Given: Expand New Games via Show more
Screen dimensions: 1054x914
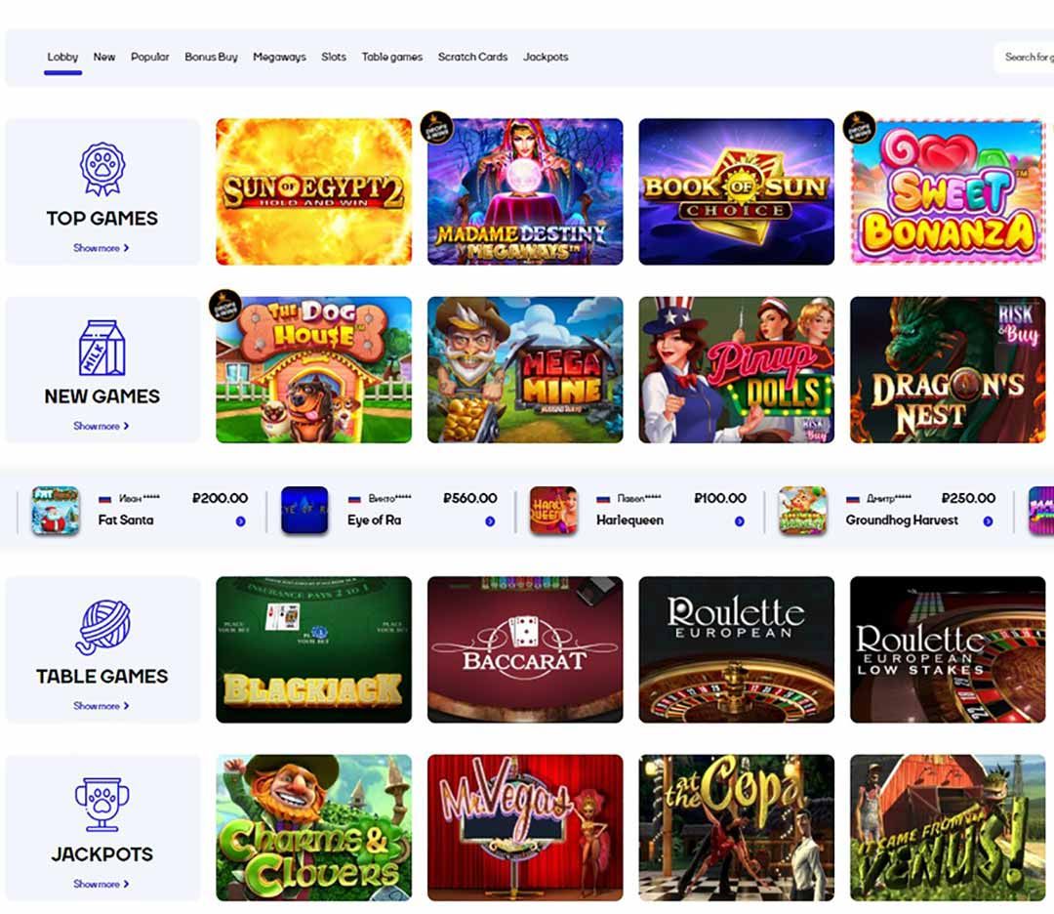Looking at the screenshot, I should [x=101, y=426].
